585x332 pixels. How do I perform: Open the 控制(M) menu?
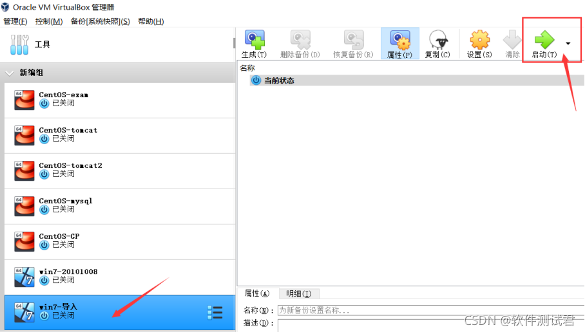coord(49,21)
